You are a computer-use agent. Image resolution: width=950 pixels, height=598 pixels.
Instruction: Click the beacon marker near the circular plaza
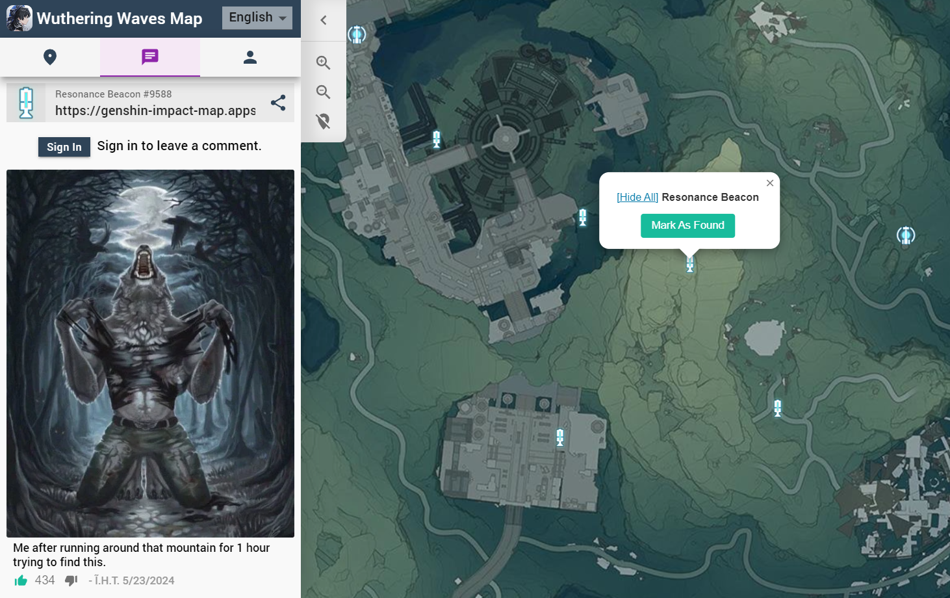pyautogui.click(x=437, y=139)
